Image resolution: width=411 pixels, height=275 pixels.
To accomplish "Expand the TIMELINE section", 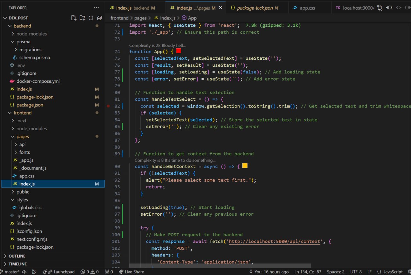I will point(18,264).
